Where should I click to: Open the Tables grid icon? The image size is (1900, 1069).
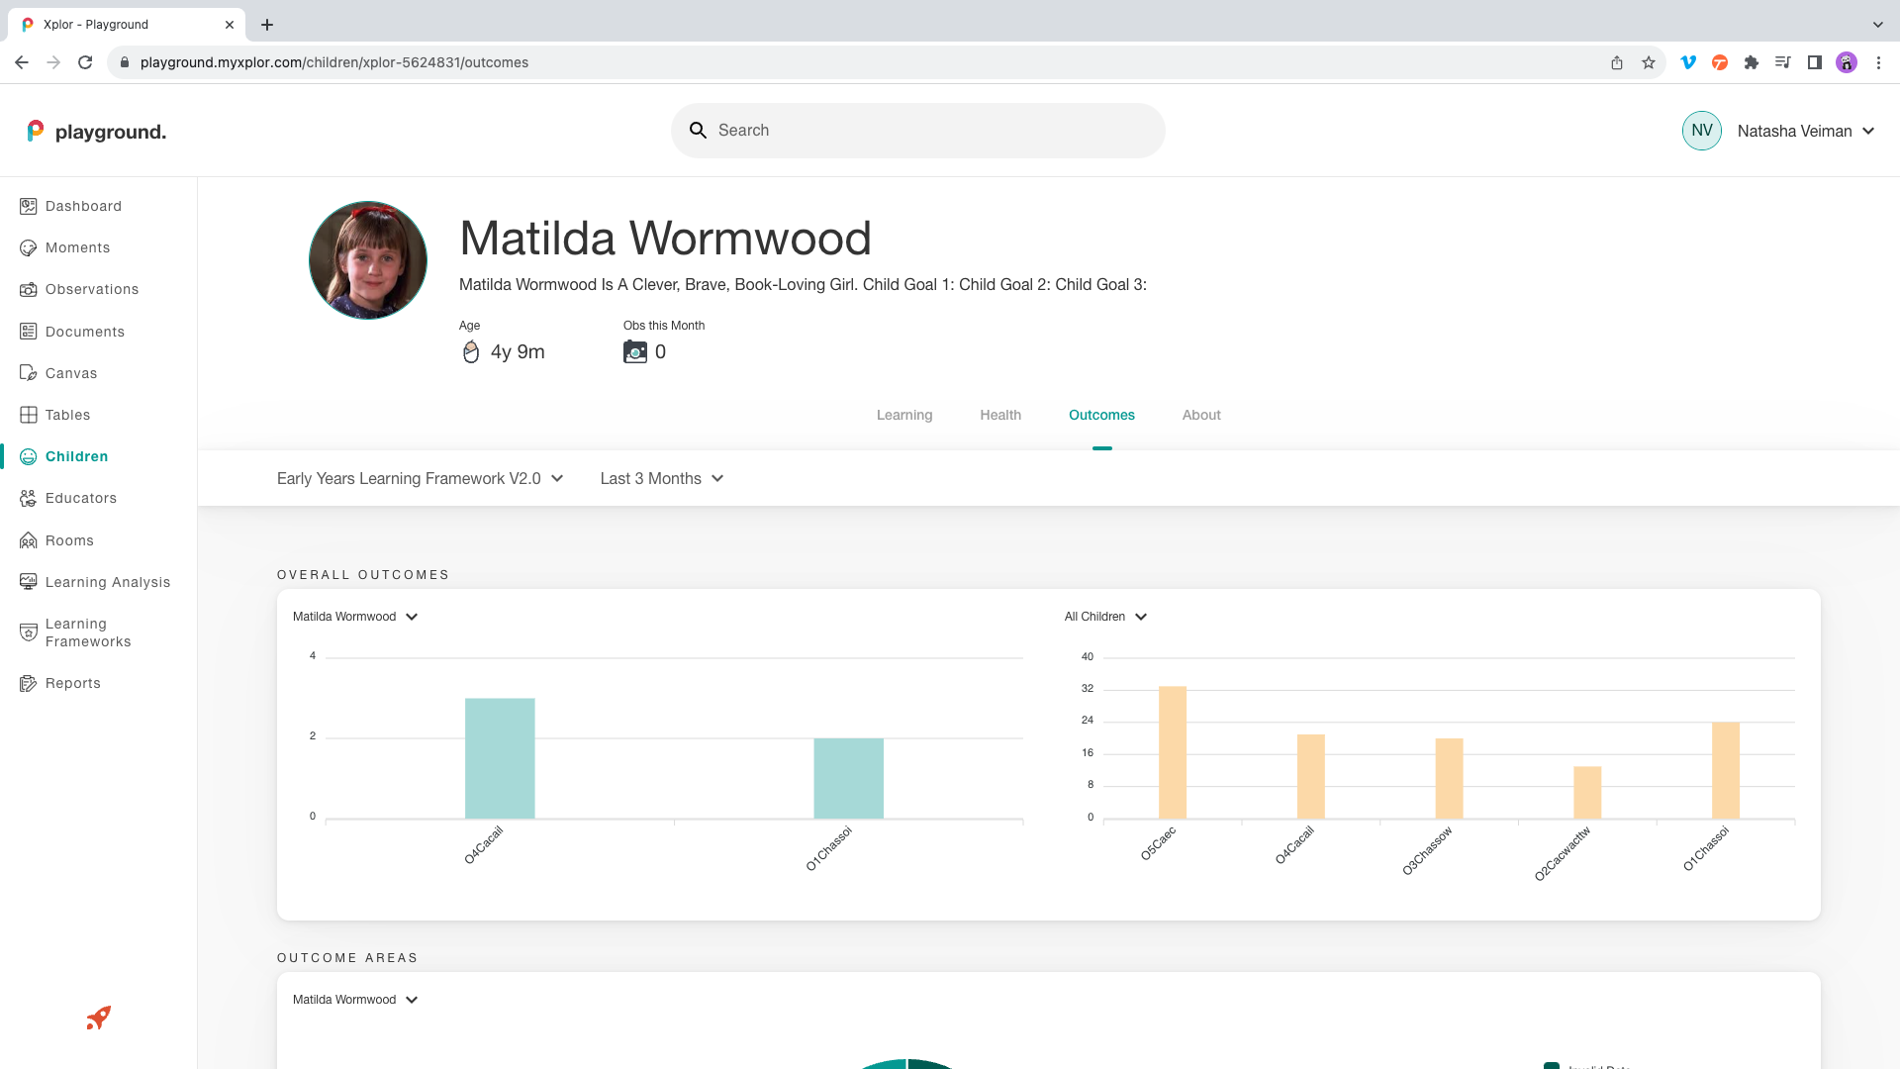(x=29, y=415)
